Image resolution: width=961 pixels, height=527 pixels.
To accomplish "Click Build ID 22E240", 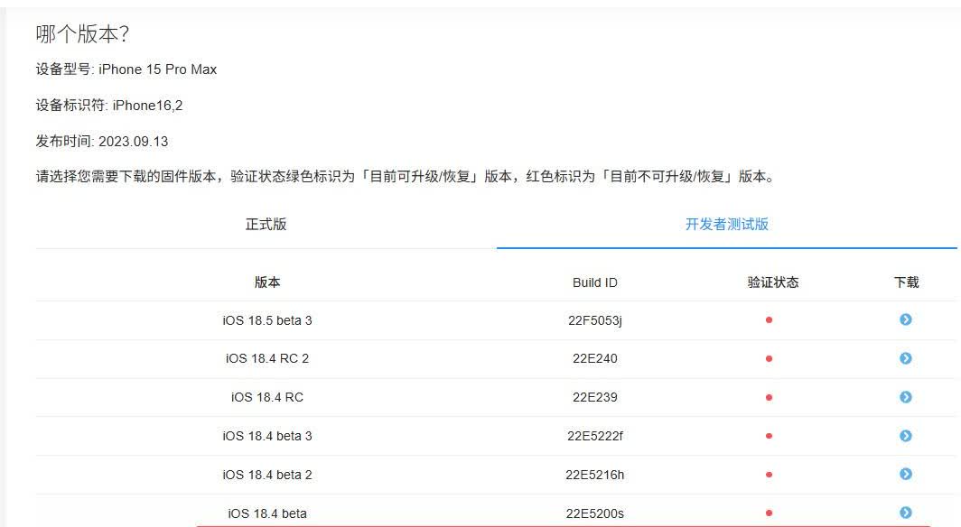I will [x=594, y=358].
